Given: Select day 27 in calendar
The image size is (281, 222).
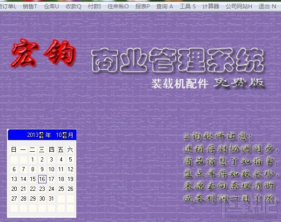Looking at the screenshot, I should 14,199.
